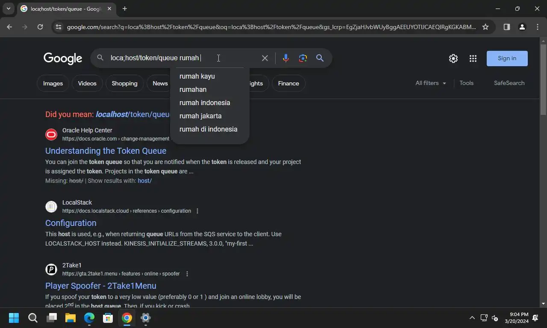
Task: Open Chrome profile avatar icon
Action: click(x=522, y=27)
